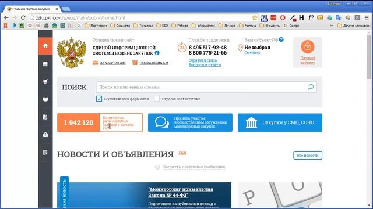Screen dimensions: 373x209
Task: Open the Мониторинг применения Закона № 44-ФЗ headline
Action: 181,192
